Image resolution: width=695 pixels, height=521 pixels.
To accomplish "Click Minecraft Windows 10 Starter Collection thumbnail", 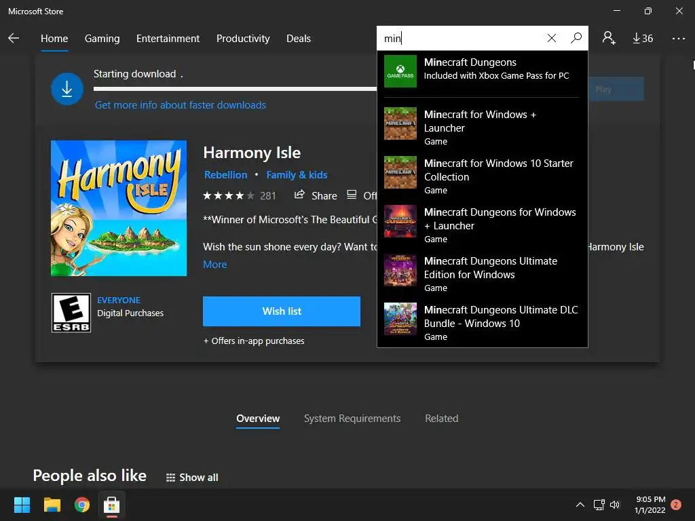I will click(400, 172).
